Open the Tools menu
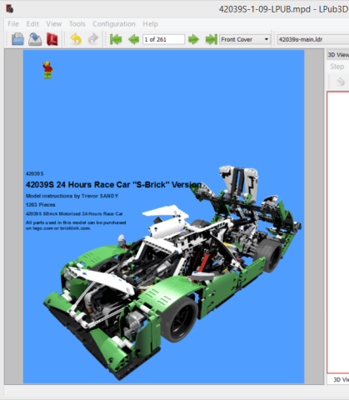 pyautogui.click(x=77, y=24)
